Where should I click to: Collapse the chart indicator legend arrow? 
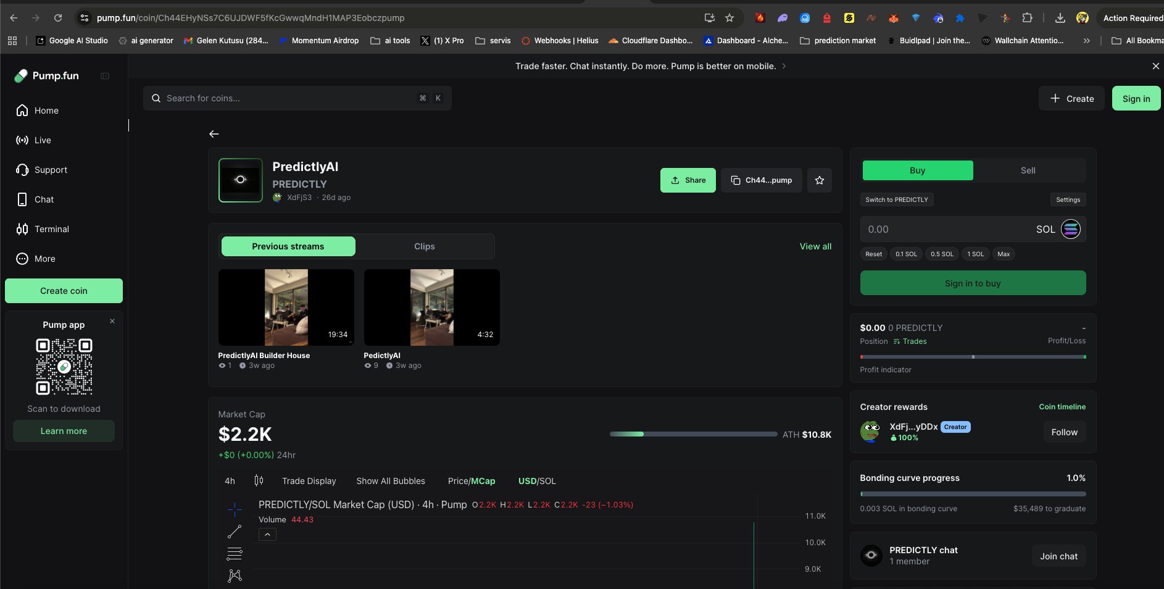coord(267,535)
